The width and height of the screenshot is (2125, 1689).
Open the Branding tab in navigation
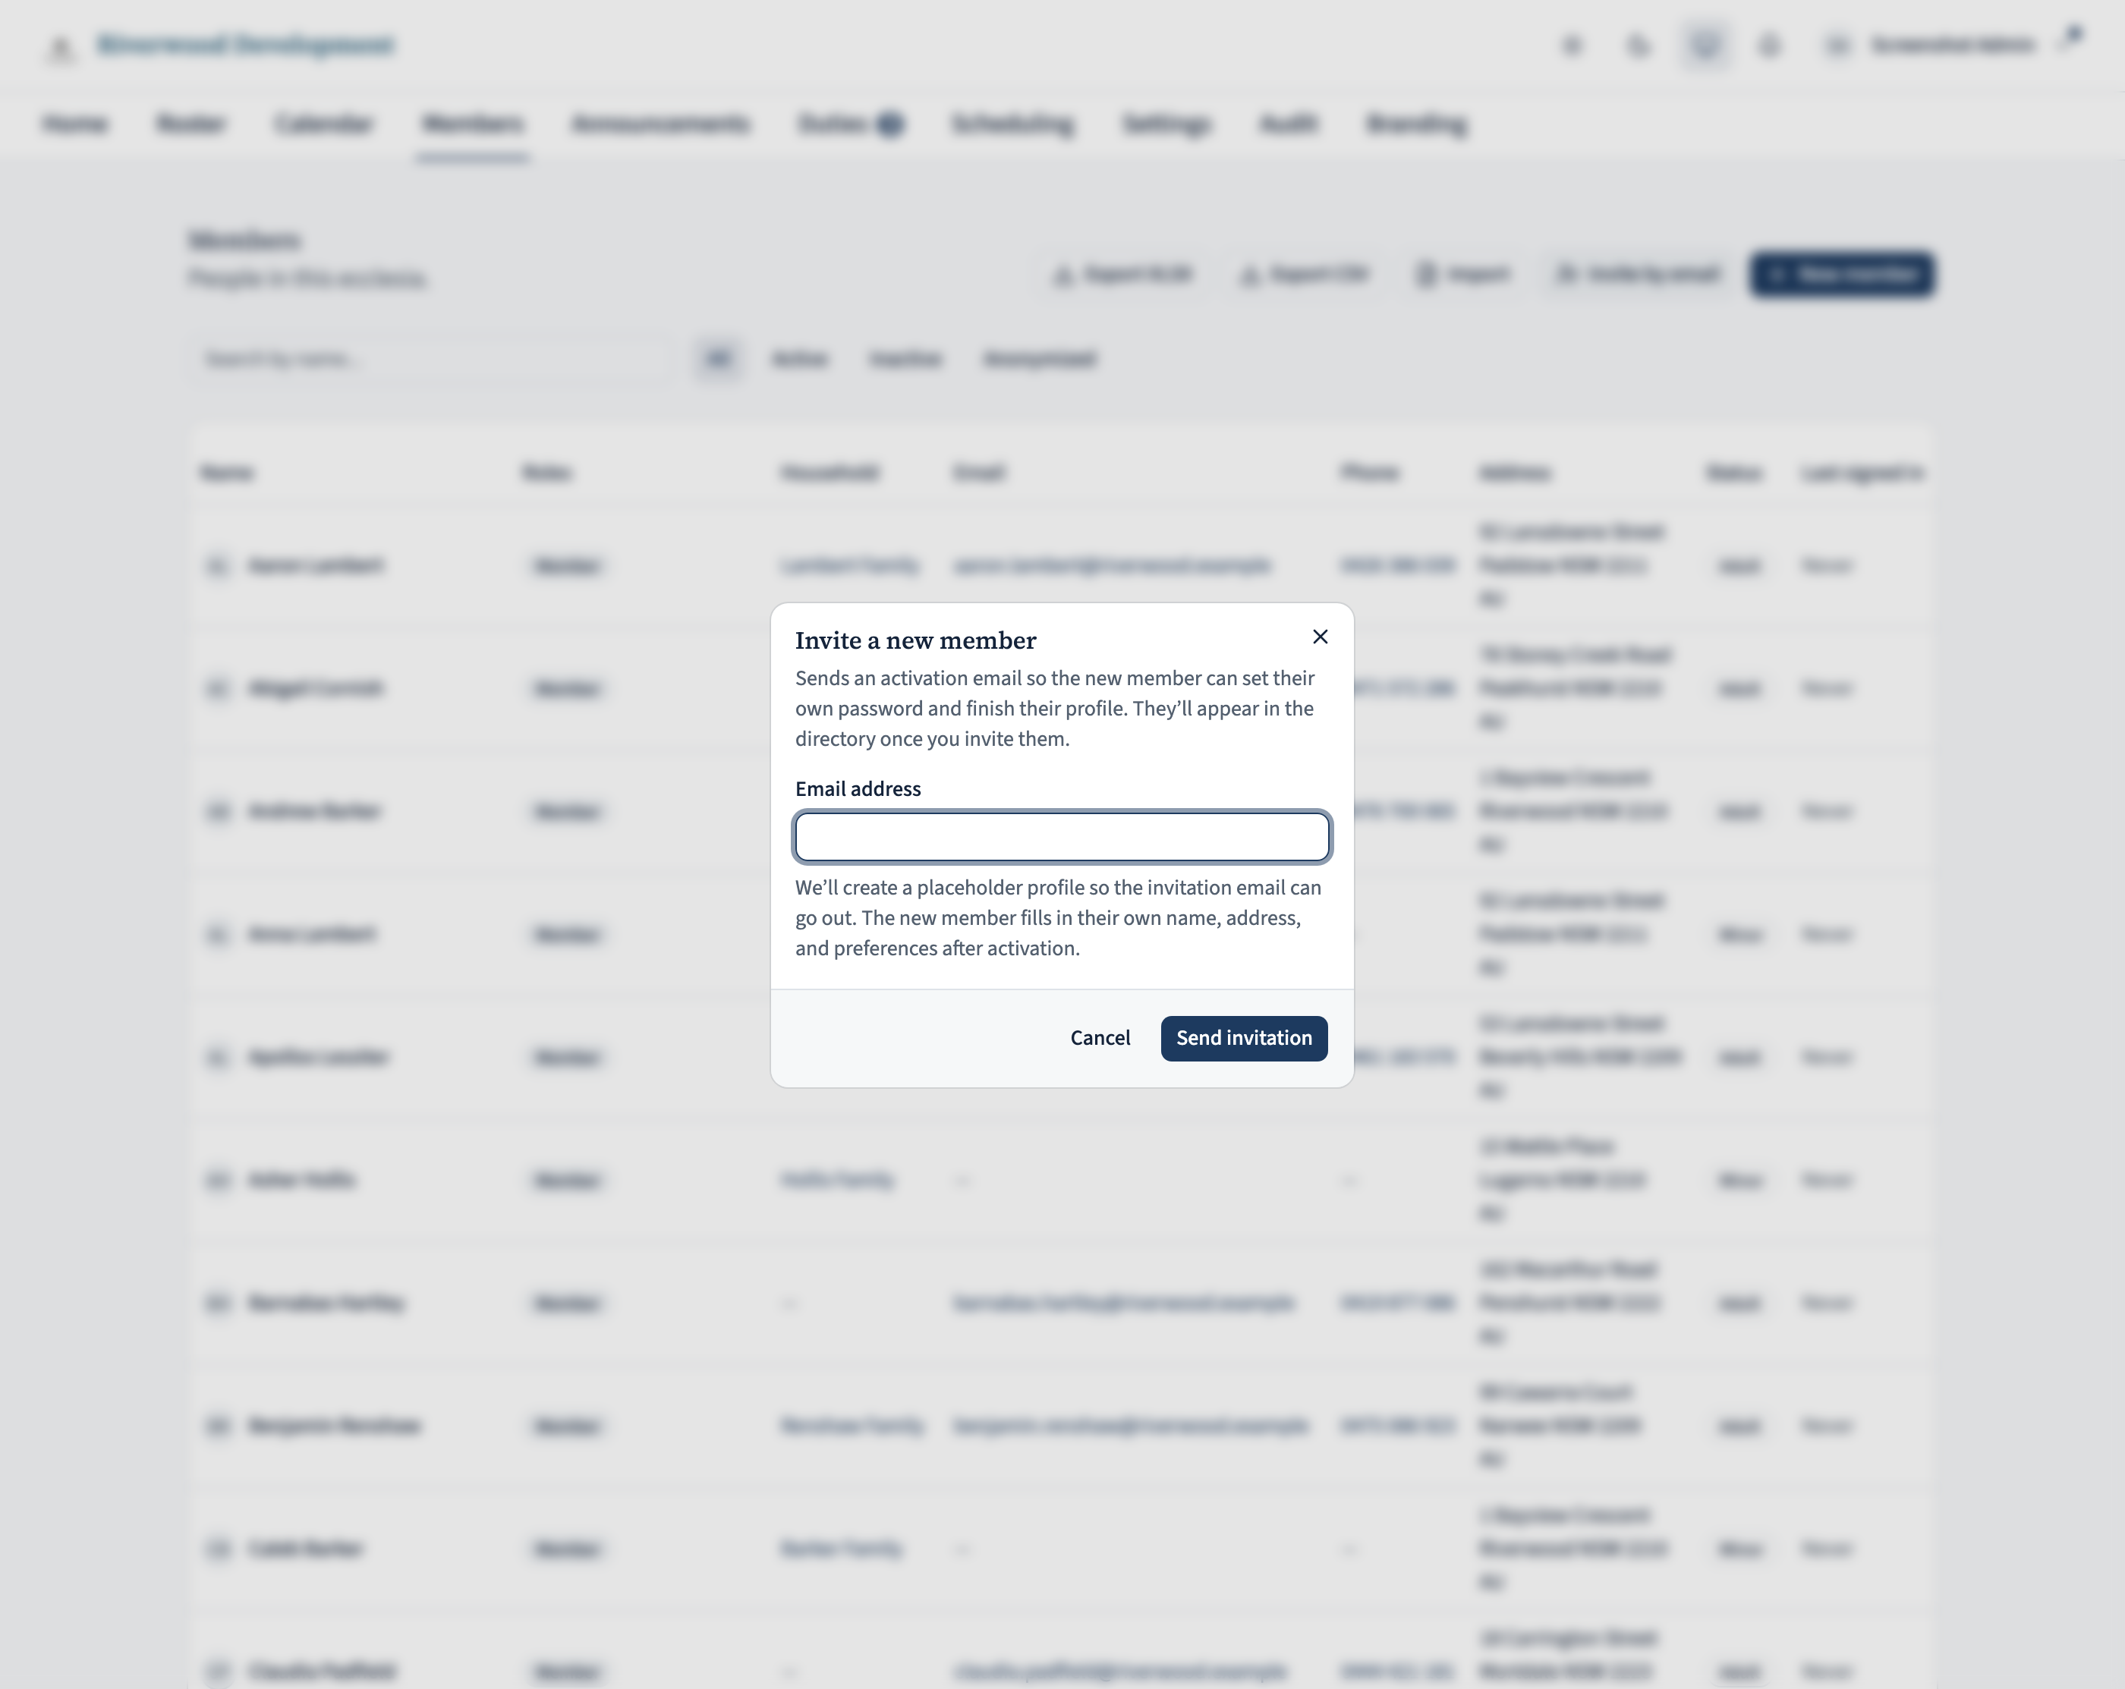[1416, 124]
